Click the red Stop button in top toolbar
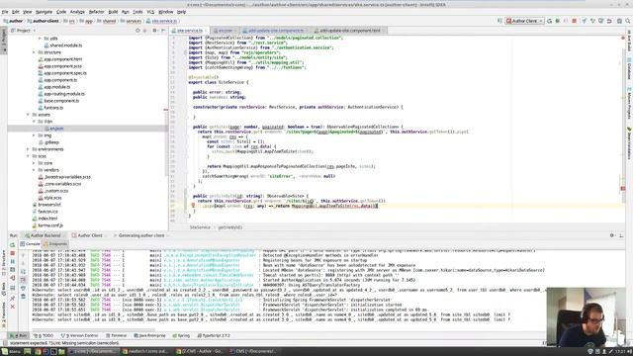633x356 pixels. [x=574, y=21]
